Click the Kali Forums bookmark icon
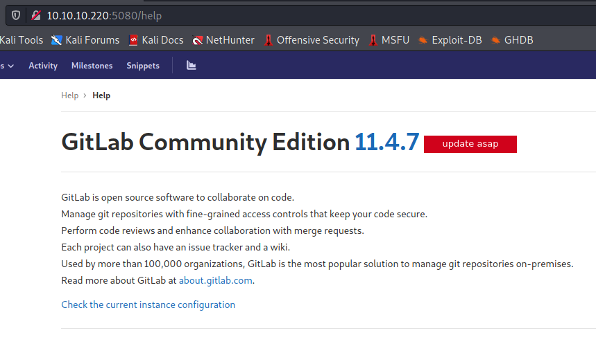The width and height of the screenshot is (596, 337). (x=57, y=40)
